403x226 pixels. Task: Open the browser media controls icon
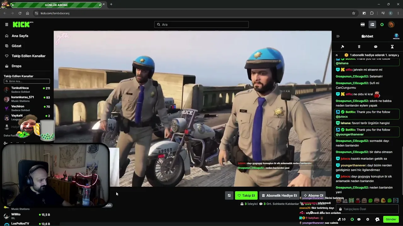click(383, 13)
